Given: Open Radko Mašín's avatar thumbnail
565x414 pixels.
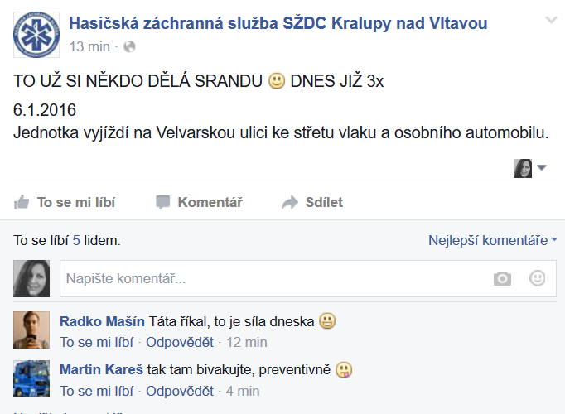Looking at the screenshot, I should pos(31,330).
